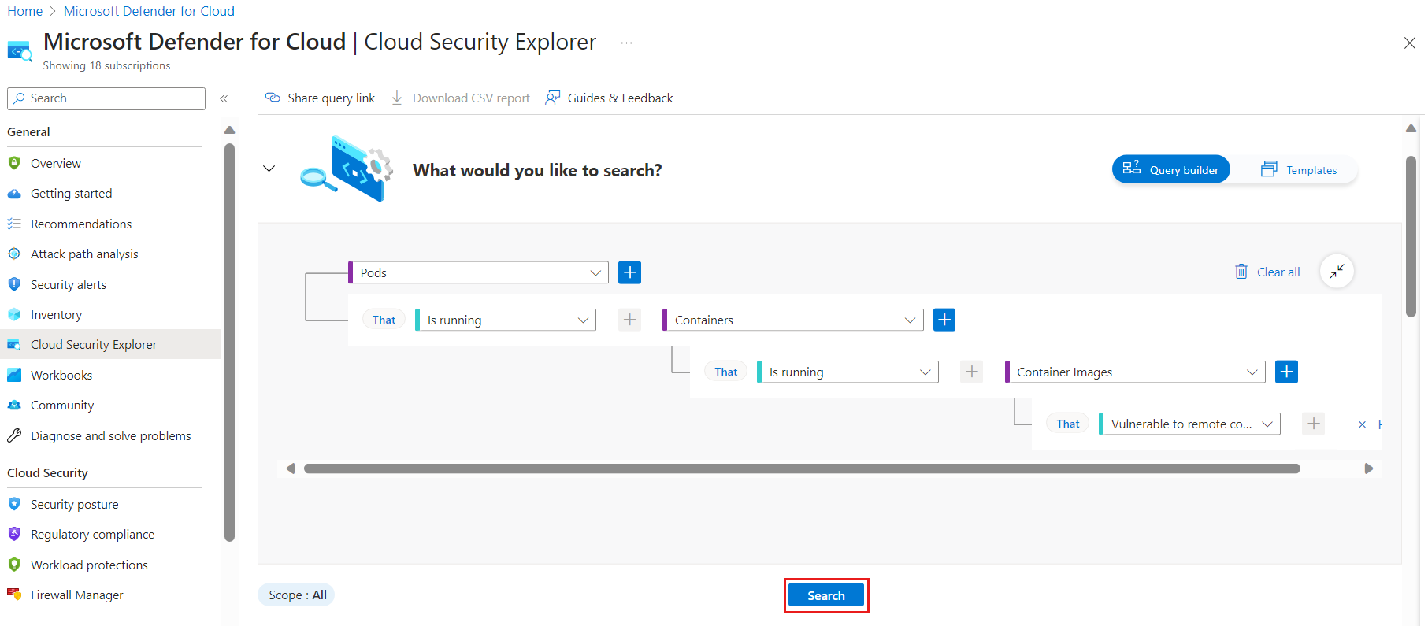Click the collapse arrows icon near Clear all
This screenshot has width=1428, height=626.
[x=1337, y=272]
